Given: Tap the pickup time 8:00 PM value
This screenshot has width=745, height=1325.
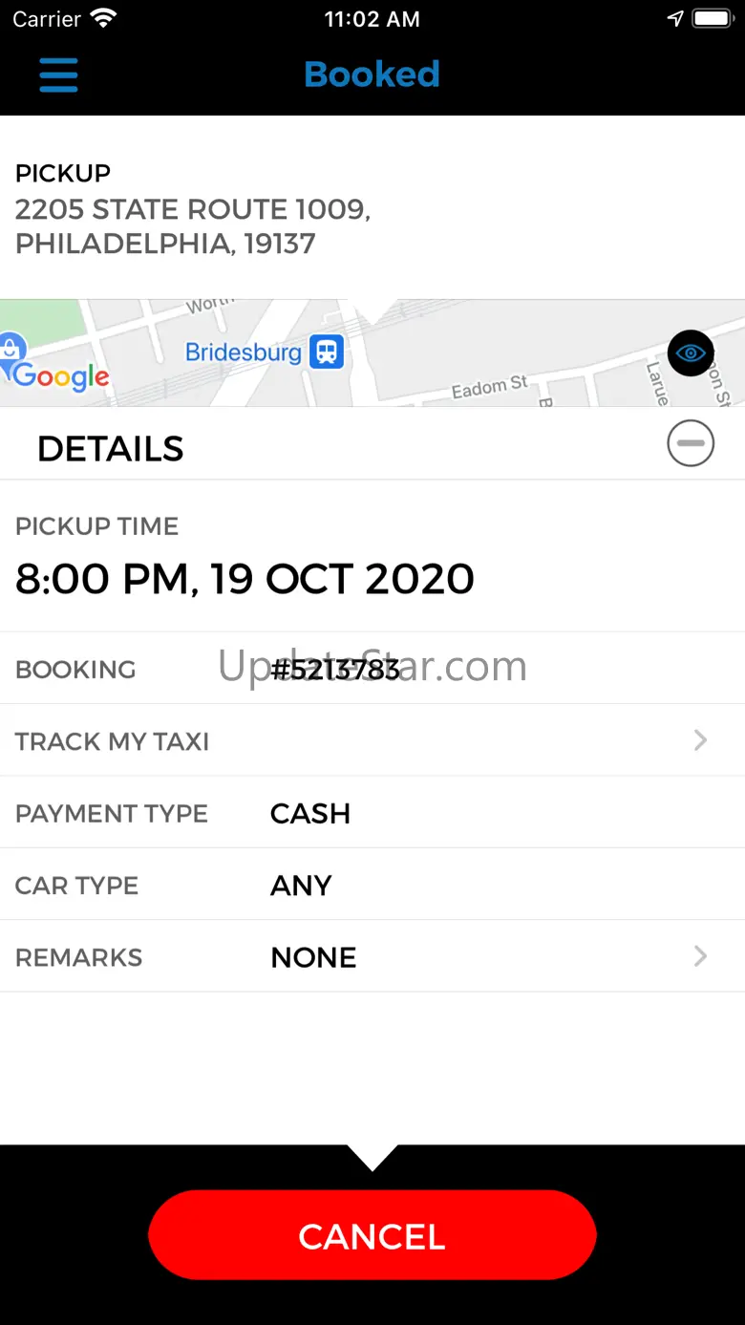Looking at the screenshot, I should (245, 579).
